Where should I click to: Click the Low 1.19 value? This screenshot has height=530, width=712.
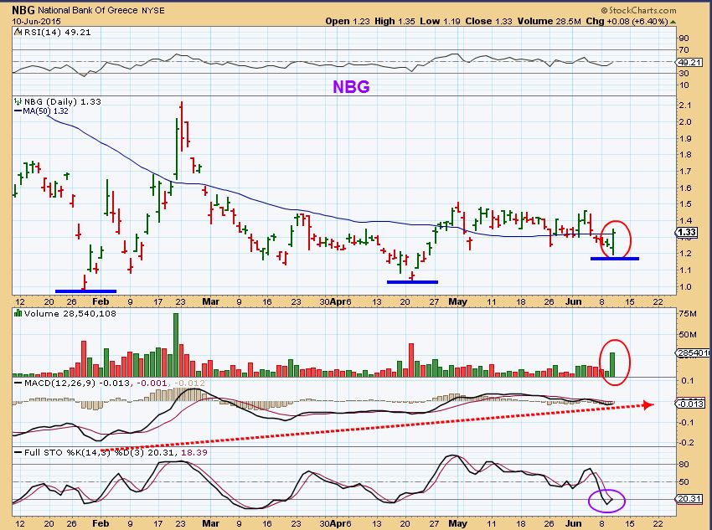pos(440,21)
